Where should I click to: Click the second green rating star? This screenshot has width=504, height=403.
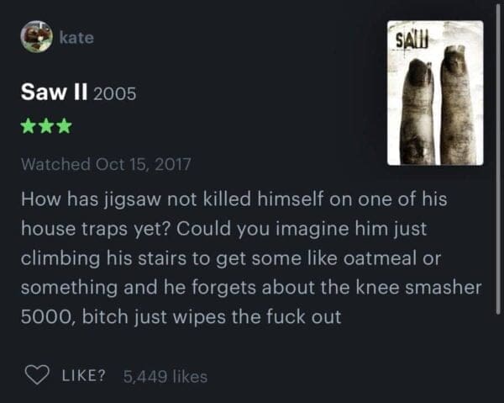point(46,126)
